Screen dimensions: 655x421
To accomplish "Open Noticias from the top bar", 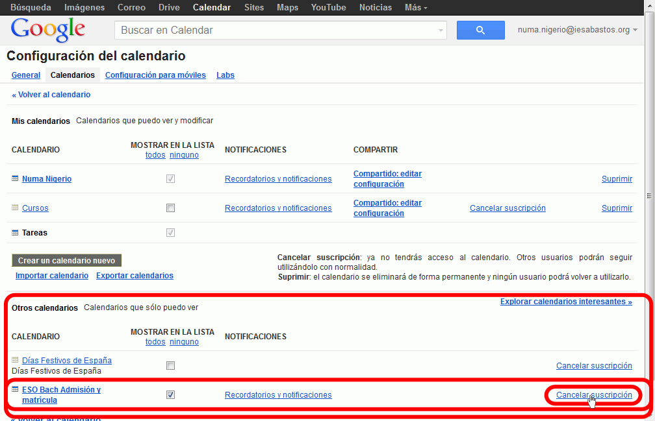I will pyautogui.click(x=376, y=8).
